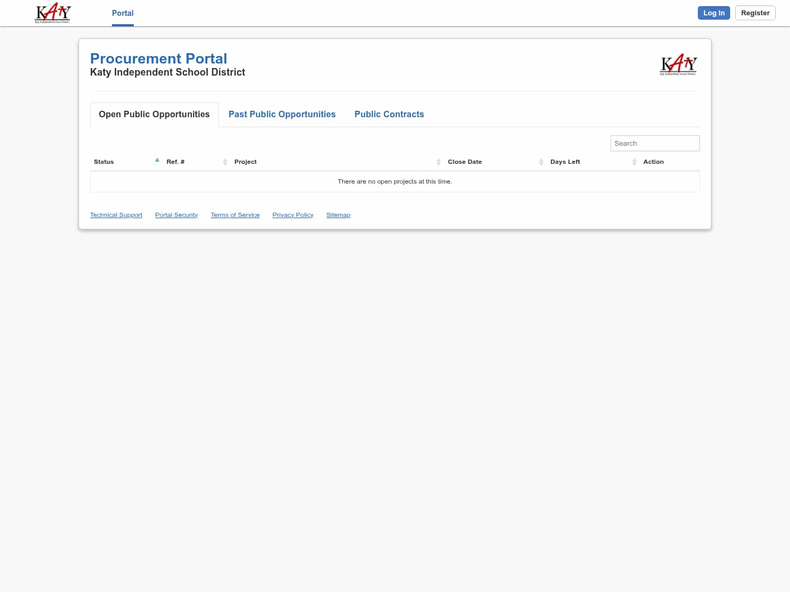This screenshot has height=592, width=790.
Task: Click the sort arrow next to Days Left column
Action: (x=634, y=162)
